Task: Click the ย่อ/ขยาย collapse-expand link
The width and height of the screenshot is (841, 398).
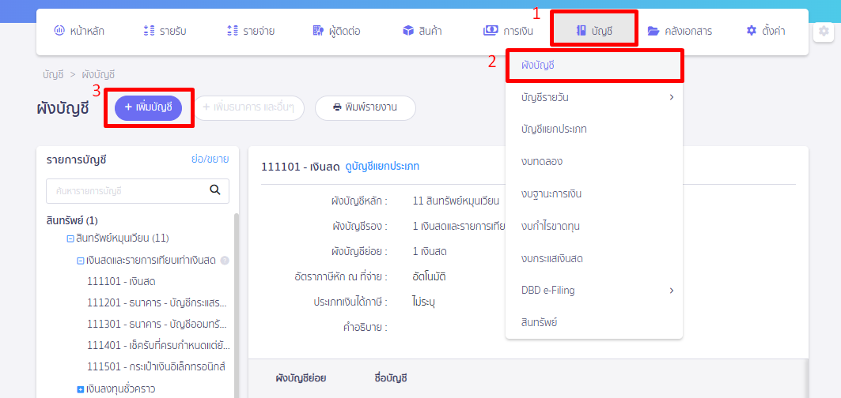Action: click(x=210, y=159)
